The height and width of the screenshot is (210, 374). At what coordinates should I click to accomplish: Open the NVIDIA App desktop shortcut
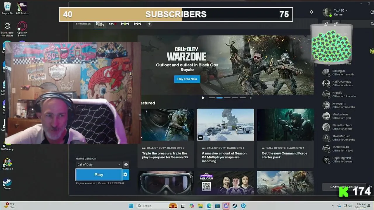[x=7, y=146]
